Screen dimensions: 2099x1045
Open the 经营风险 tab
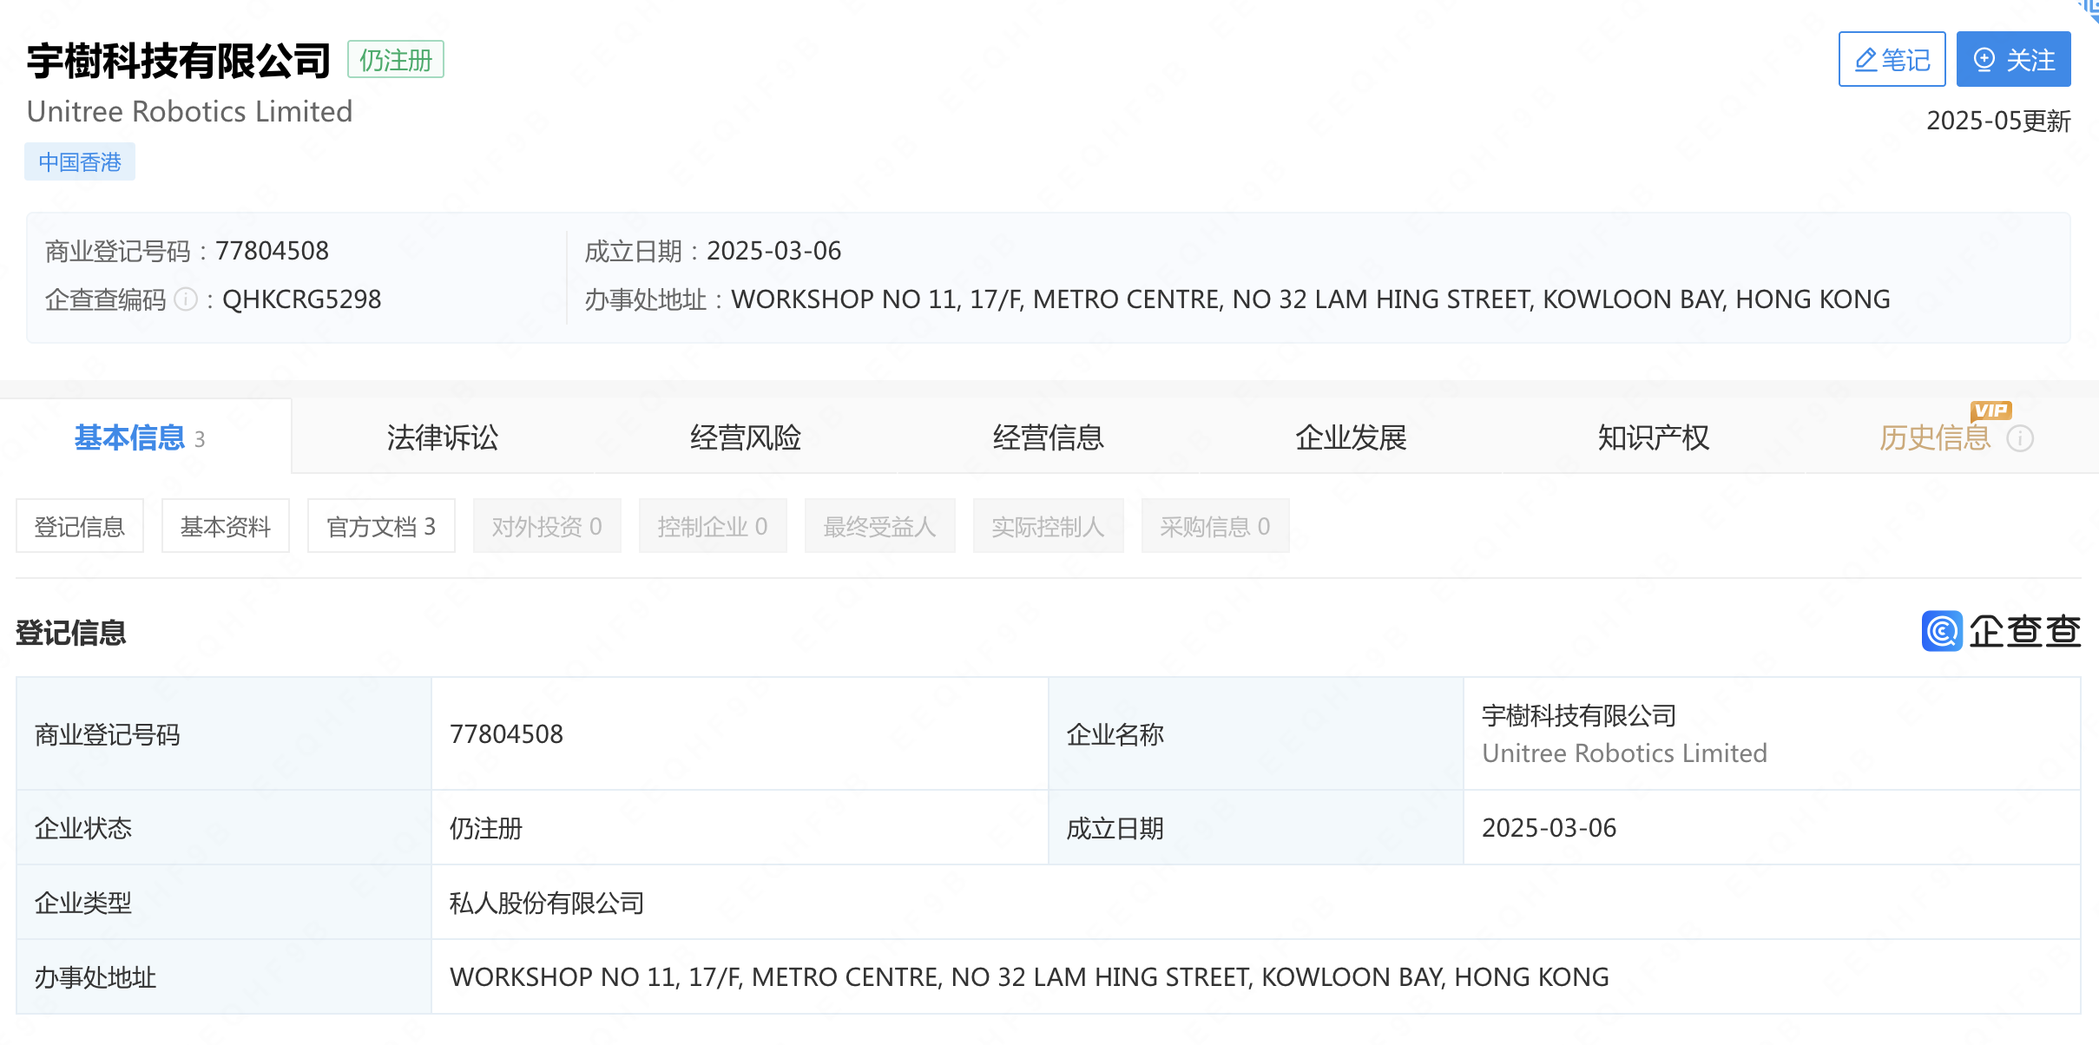746,437
